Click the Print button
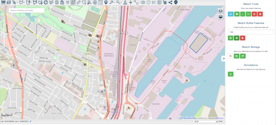The height and width of the screenshot is (125, 276). 221,121
